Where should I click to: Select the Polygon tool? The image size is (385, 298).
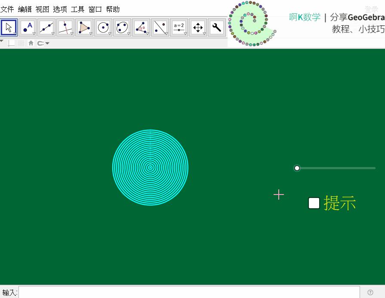83,27
